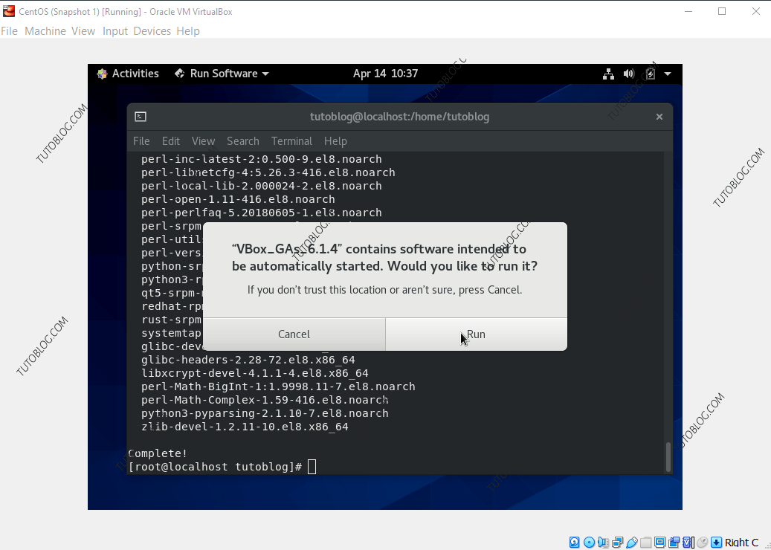Click the shared folders status icon
The image size is (771, 550).
pyautogui.click(x=645, y=542)
